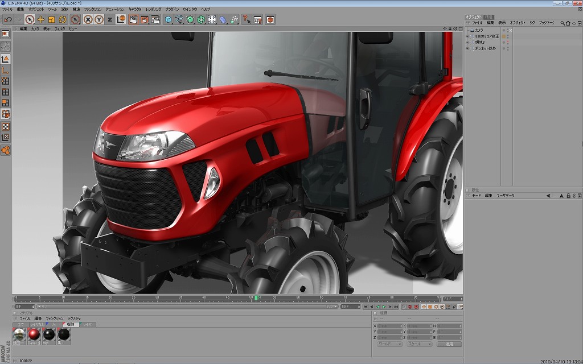Click the home icon in Object manager

[568, 23]
